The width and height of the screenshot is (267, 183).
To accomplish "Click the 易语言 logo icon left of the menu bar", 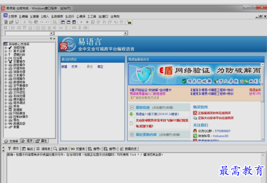I will (5, 16).
